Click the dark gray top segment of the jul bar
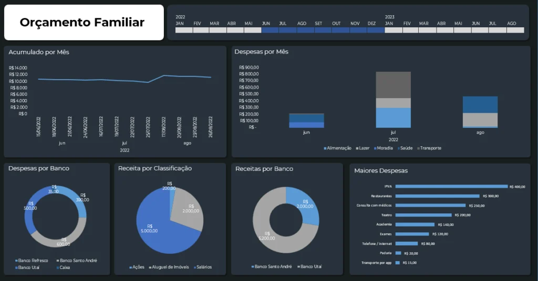 (393, 85)
